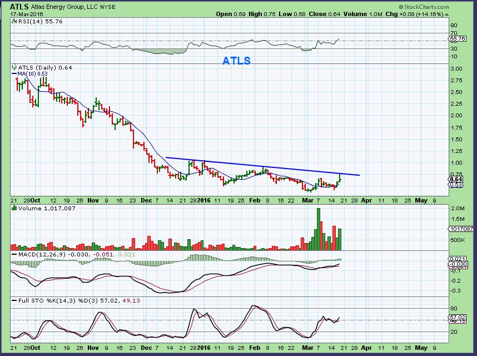Click the 0.64 last price tag

pyautogui.click(x=456, y=180)
